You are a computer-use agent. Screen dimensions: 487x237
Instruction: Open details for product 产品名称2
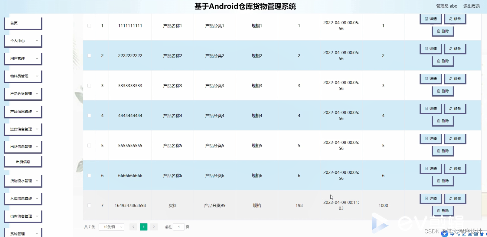tap(431, 49)
